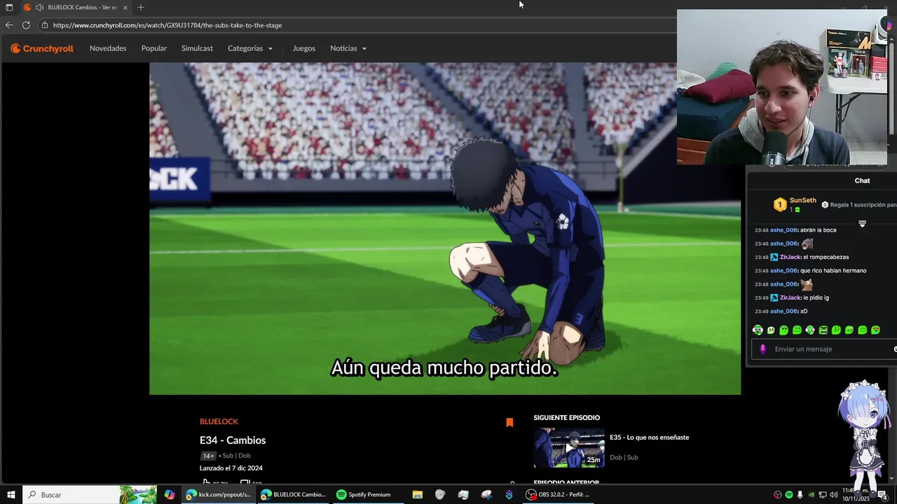Click the like thumbs-up icon under episode
Screen dimensions: 897x504
pyautogui.click(x=206, y=482)
